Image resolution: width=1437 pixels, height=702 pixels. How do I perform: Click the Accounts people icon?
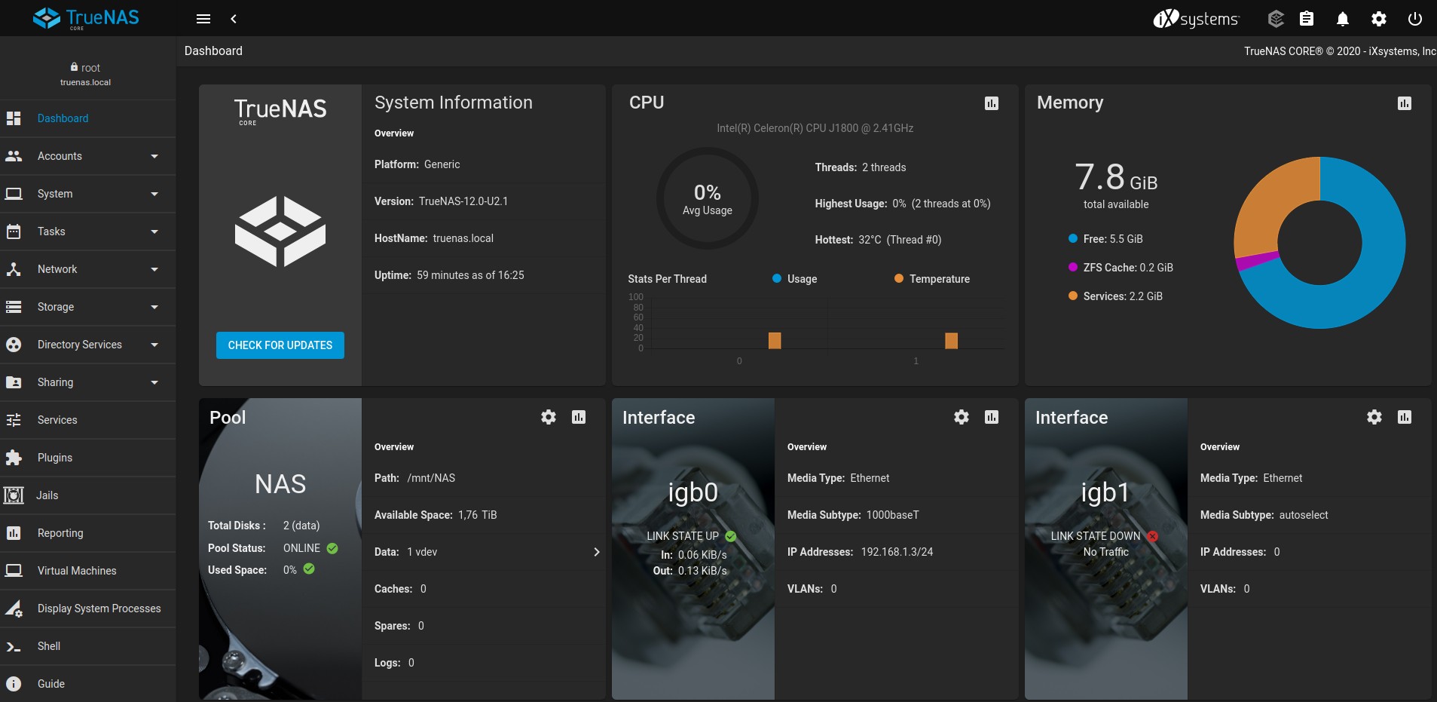click(x=14, y=156)
